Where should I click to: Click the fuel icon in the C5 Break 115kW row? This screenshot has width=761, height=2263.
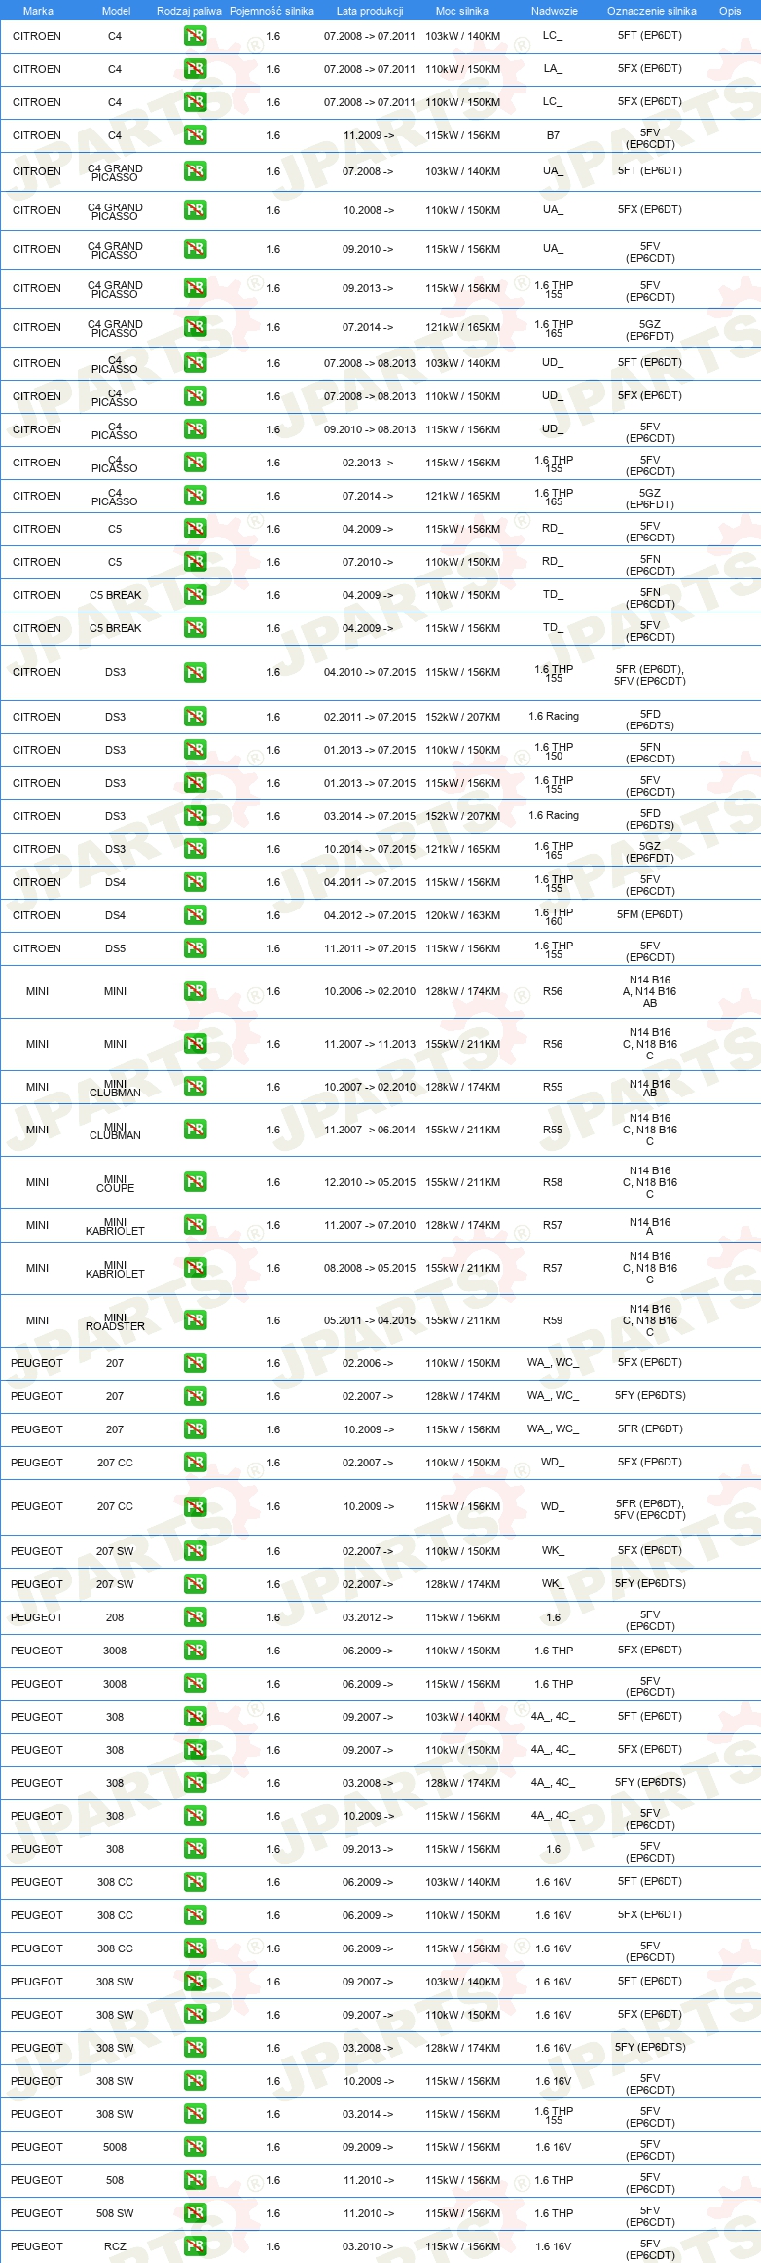[x=195, y=628]
